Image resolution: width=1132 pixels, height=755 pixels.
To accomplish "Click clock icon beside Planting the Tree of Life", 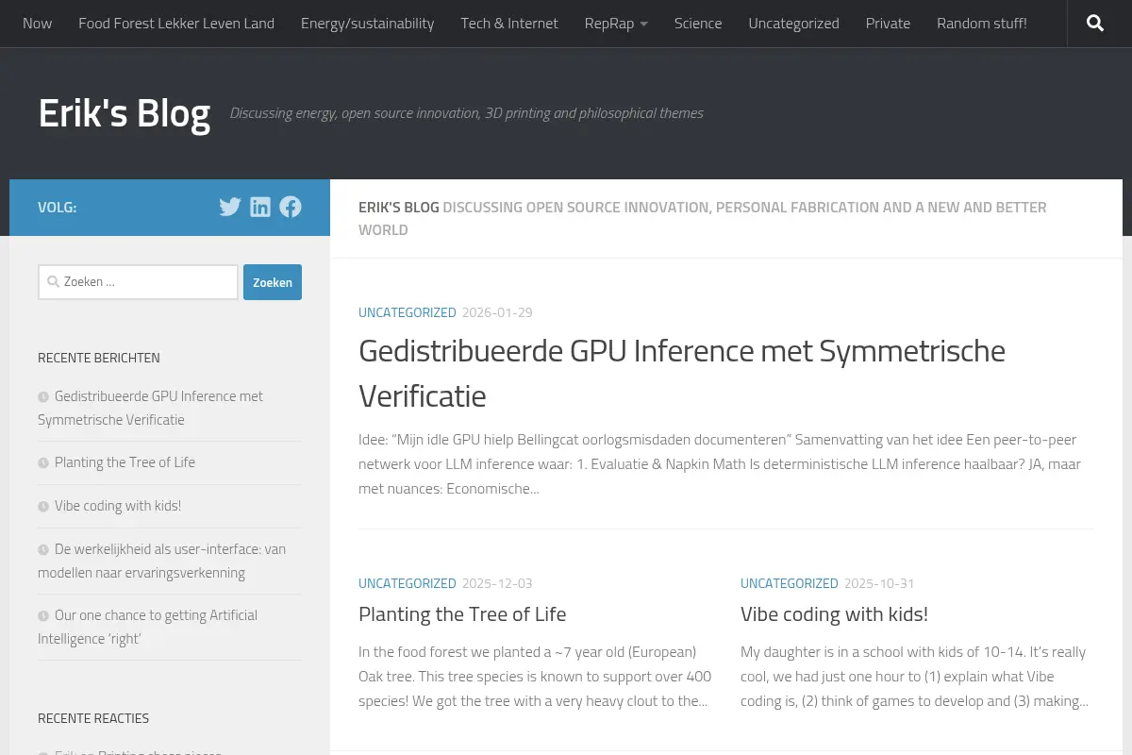I will coord(43,462).
